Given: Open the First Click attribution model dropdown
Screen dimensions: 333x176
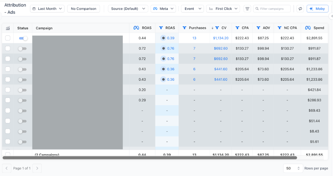Looking at the screenshot, I should (223, 9).
